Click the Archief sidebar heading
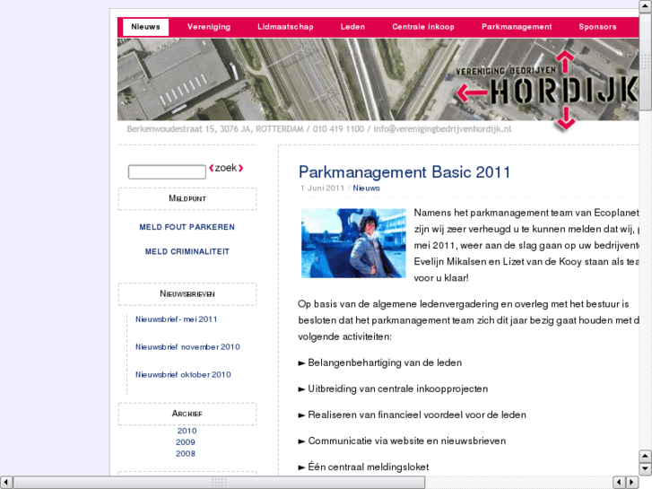652x489 pixels. tap(187, 414)
